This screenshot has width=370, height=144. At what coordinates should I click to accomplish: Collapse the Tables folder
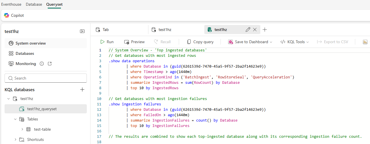[x=15, y=119]
